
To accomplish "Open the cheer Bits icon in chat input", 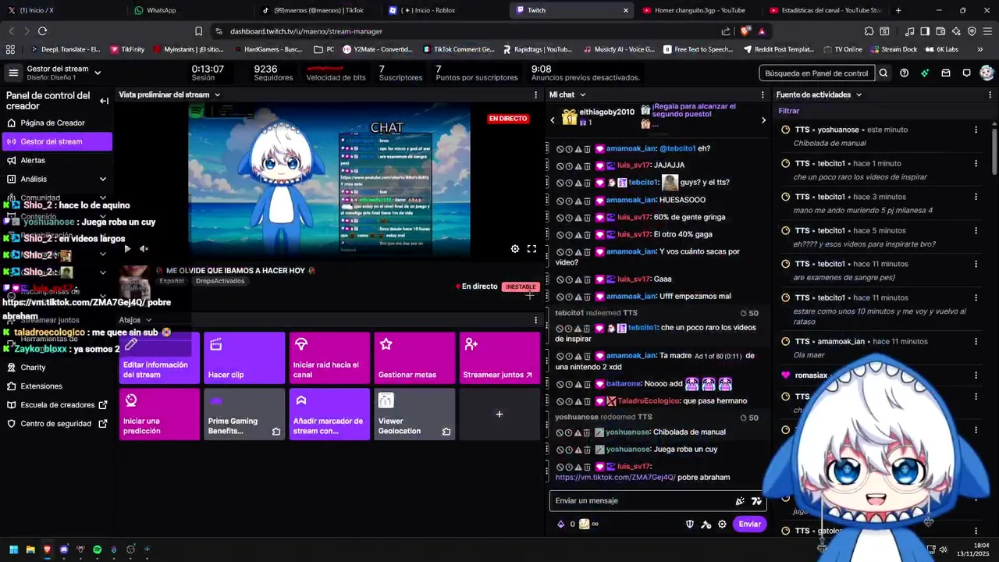I will tap(740, 501).
